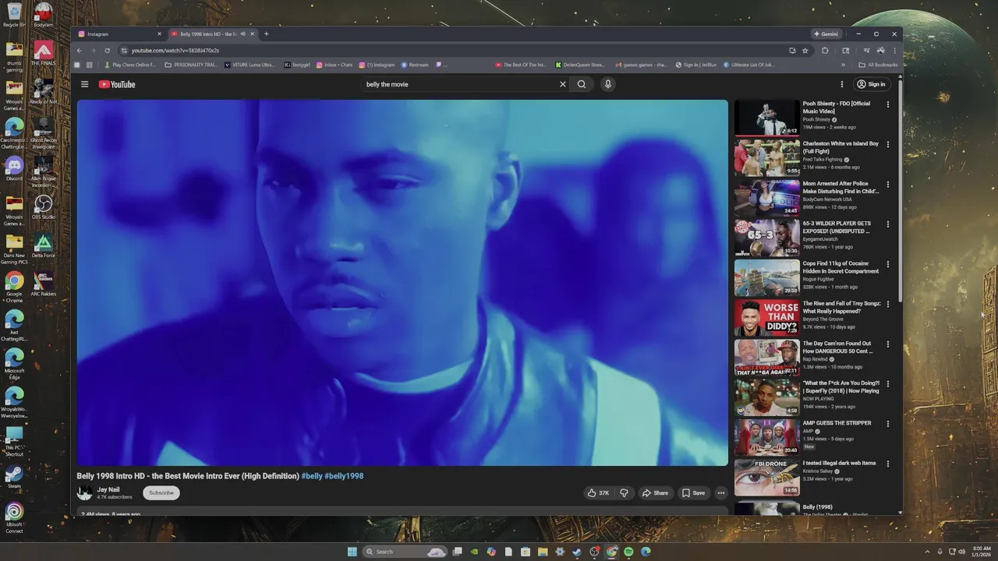
Task: Share the Belly 1998 Intro video
Action: pyautogui.click(x=655, y=493)
